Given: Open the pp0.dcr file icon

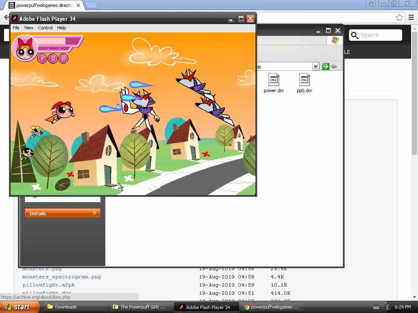Looking at the screenshot, I should click(x=304, y=83).
